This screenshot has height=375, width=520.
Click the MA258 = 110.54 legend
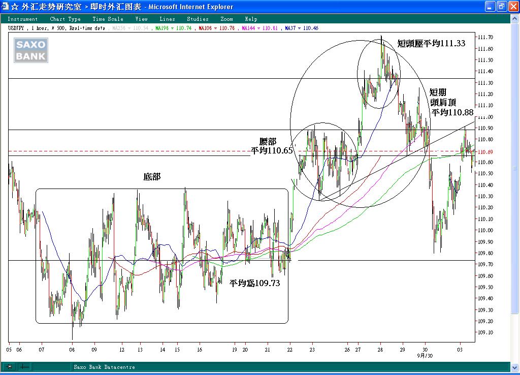[131, 28]
